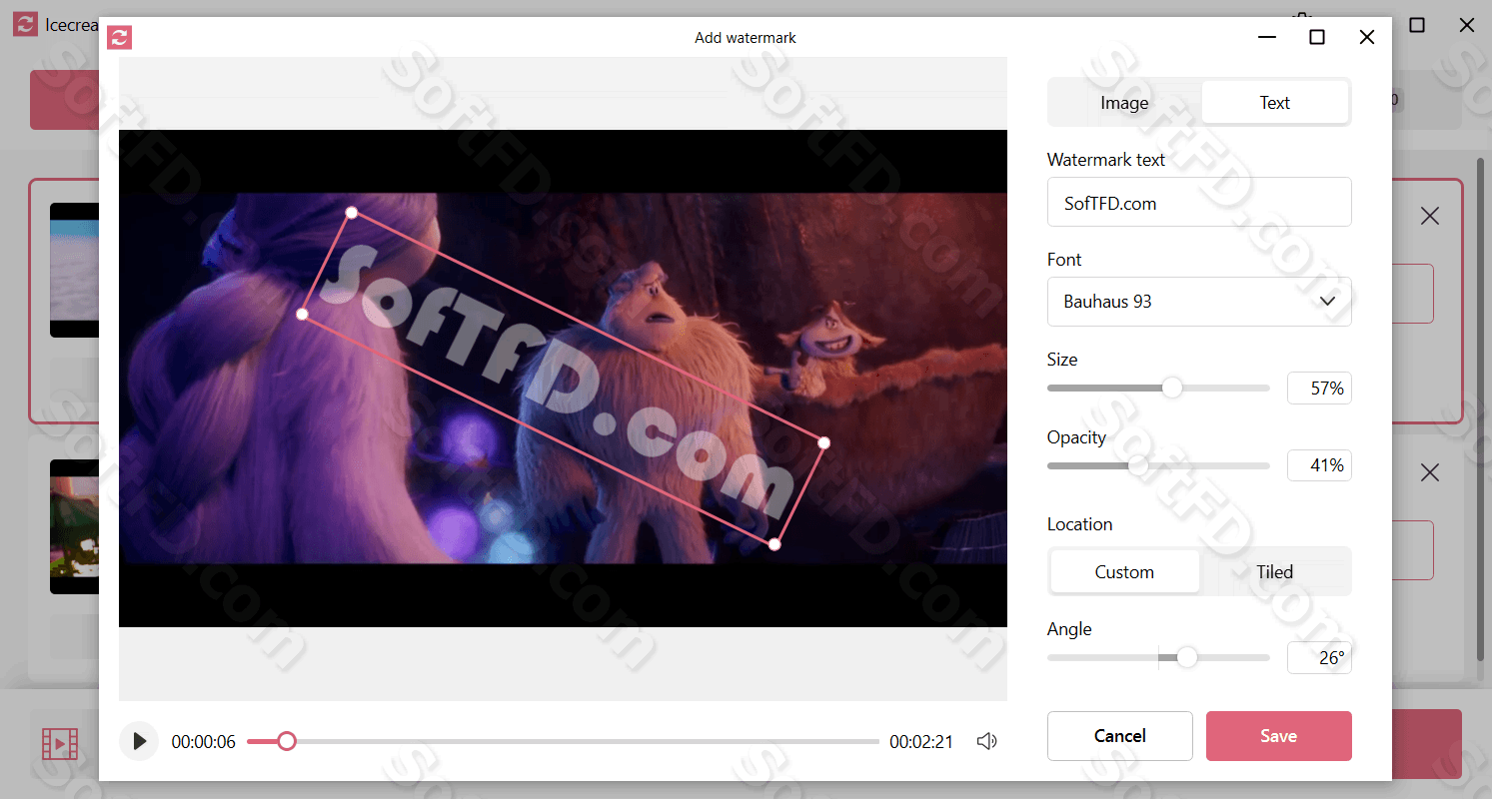Click the top-left watermark rotation handle
The height and width of the screenshot is (799, 1492).
click(351, 213)
